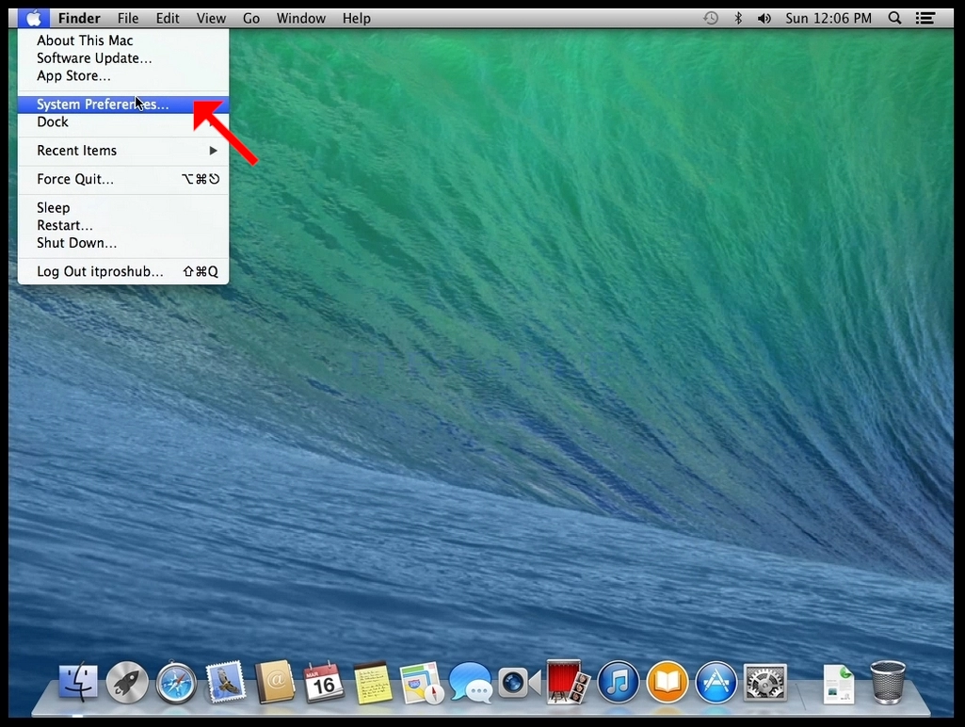Open document stack in Dock
The image size is (965, 727).
tap(839, 684)
